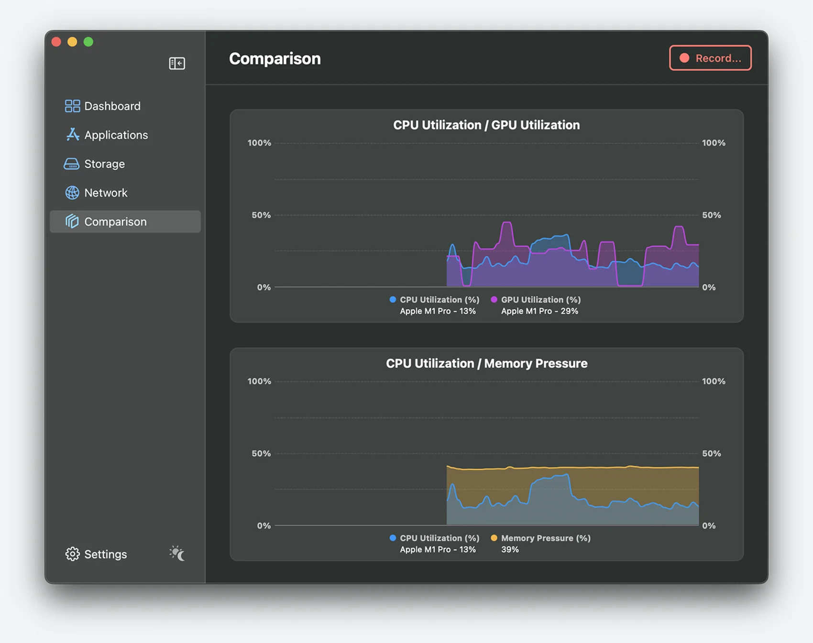Click the yellow minimize window button

tap(72, 42)
